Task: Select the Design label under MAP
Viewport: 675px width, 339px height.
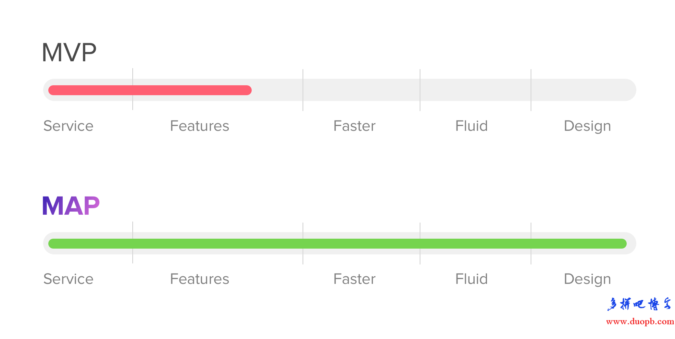Action: [587, 279]
